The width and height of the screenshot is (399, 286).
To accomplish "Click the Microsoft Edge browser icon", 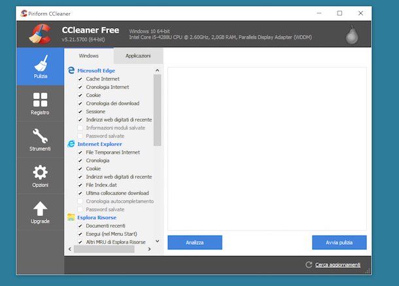I will click(x=71, y=70).
